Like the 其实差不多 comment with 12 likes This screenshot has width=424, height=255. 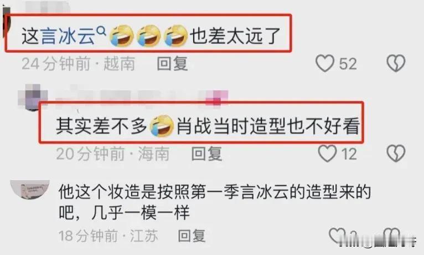pyautogui.click(x=327, y=153)
